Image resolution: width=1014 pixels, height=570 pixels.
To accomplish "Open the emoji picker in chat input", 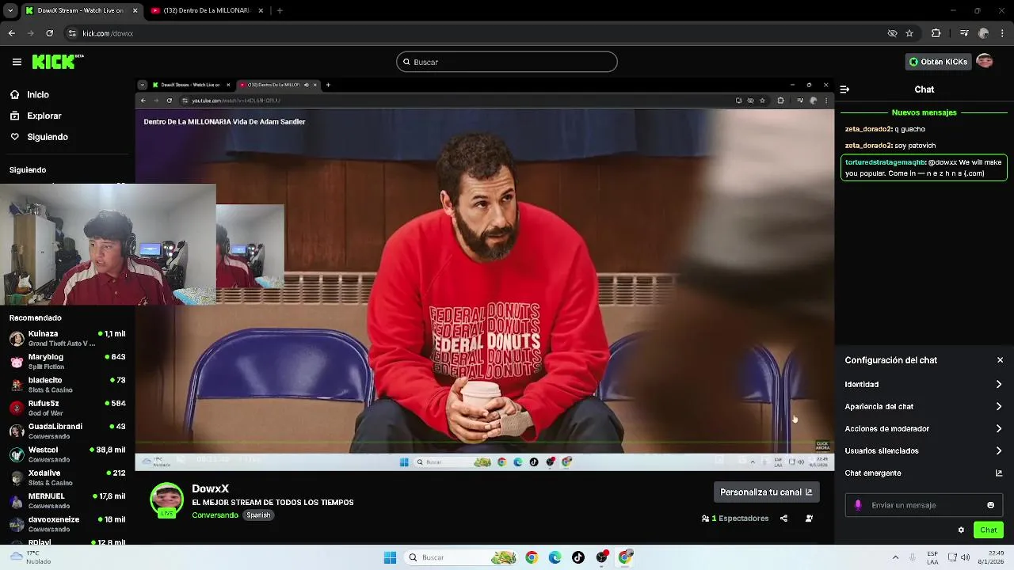I will [990, 505].
